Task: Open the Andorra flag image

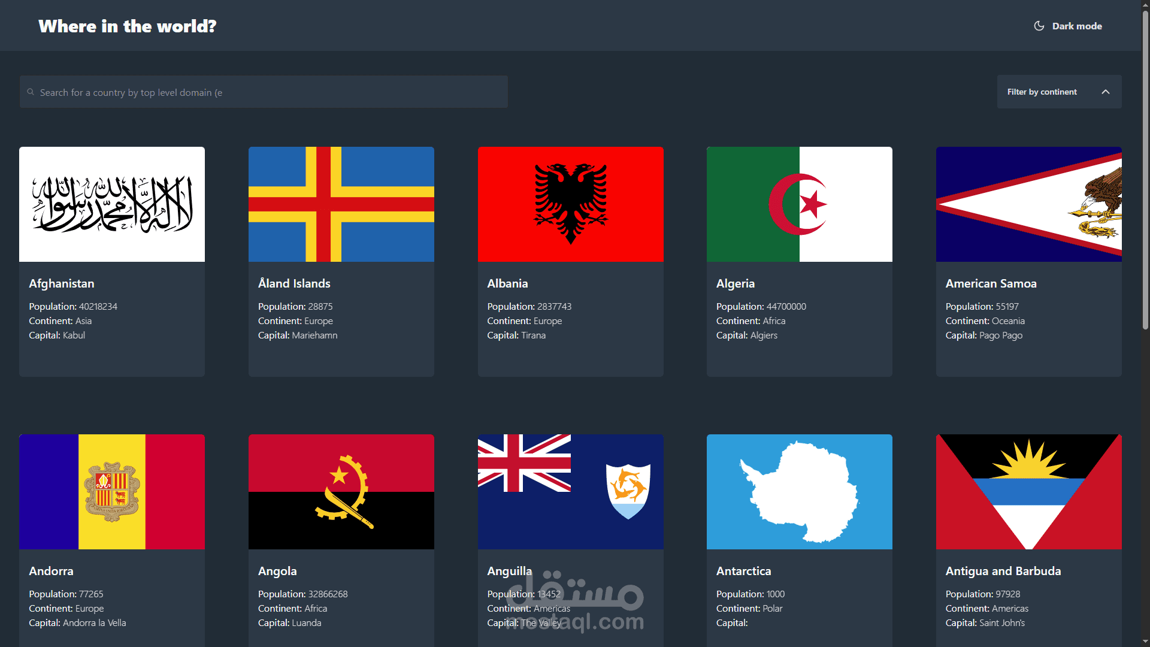Action: click(x=112, y=492)
